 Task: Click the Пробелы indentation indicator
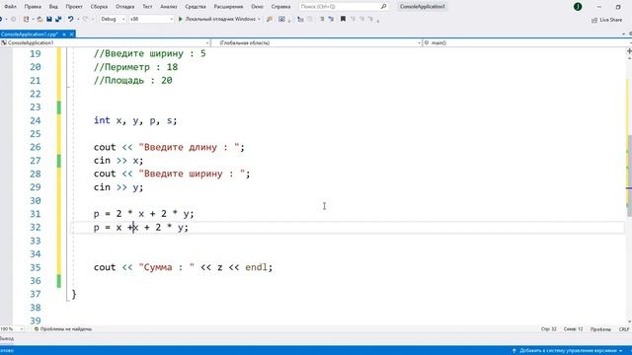click(x=600, y=329)
